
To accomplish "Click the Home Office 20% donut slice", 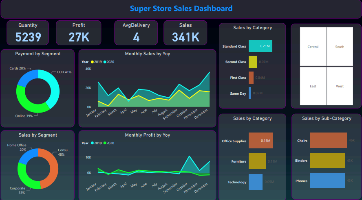I will tap(28, 156).
